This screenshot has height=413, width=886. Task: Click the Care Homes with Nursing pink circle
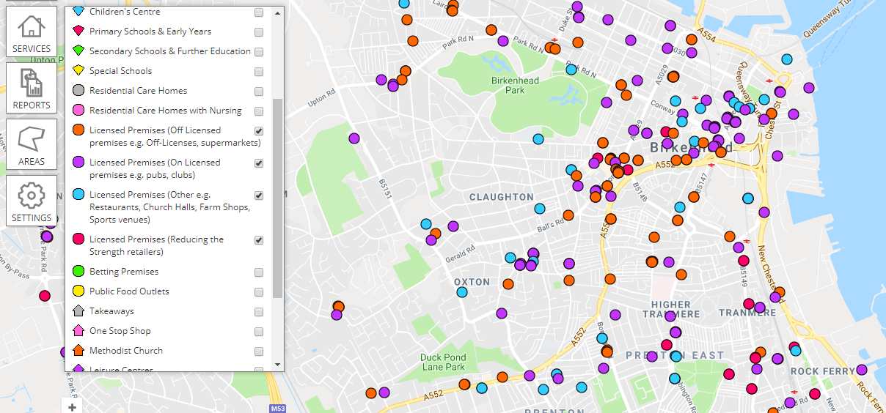pos(78,111)
